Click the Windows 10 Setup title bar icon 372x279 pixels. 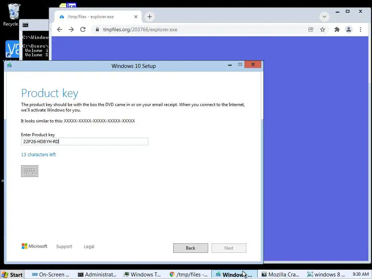pyautogui.click(x=9, y=65)
